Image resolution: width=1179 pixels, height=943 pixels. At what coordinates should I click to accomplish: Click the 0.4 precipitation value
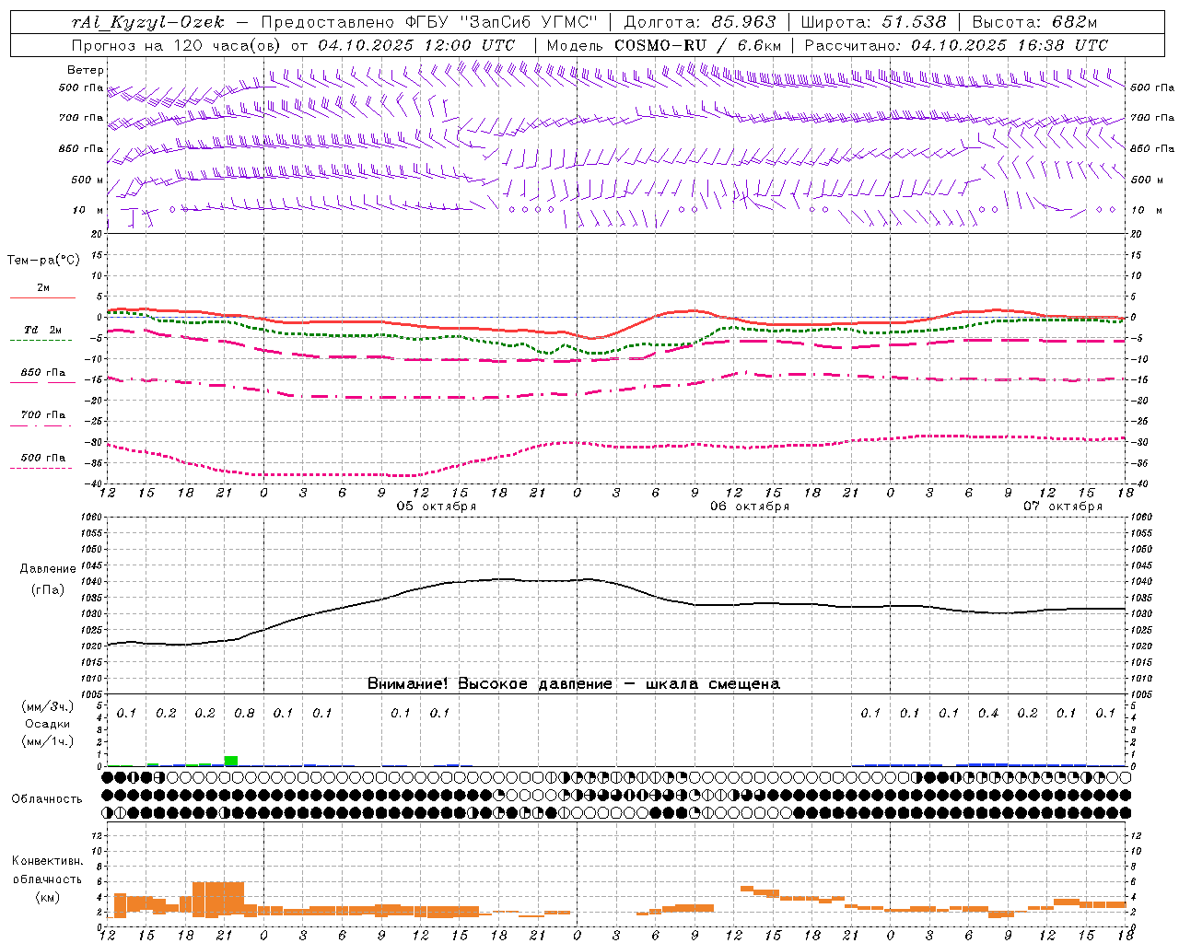[x=988, y=714]
